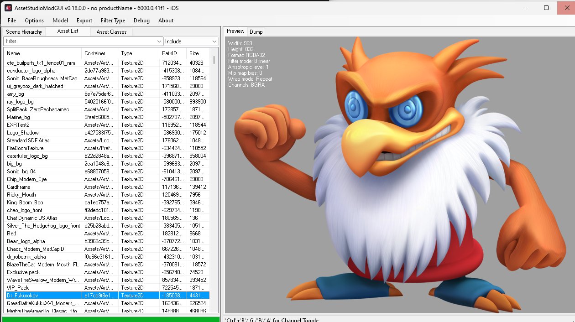Select the King_Boom_Boo asset in list
Image resolution: width=575 pixels, height=322 pixels.
pos(25,203)
